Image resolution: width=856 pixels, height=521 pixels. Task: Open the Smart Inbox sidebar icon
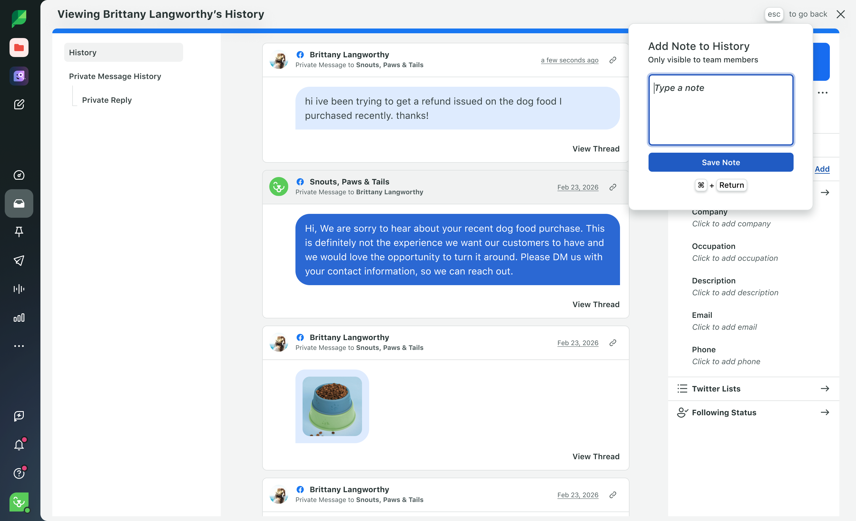(19, 203)
